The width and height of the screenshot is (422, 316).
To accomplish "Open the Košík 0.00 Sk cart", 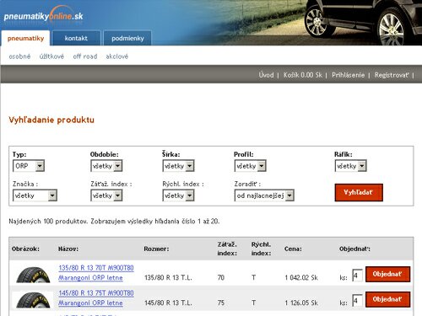I will (303, 75).
